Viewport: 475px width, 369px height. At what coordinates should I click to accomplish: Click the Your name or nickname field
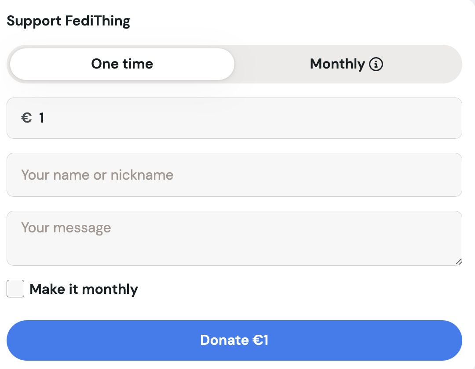tap(234, 175)
